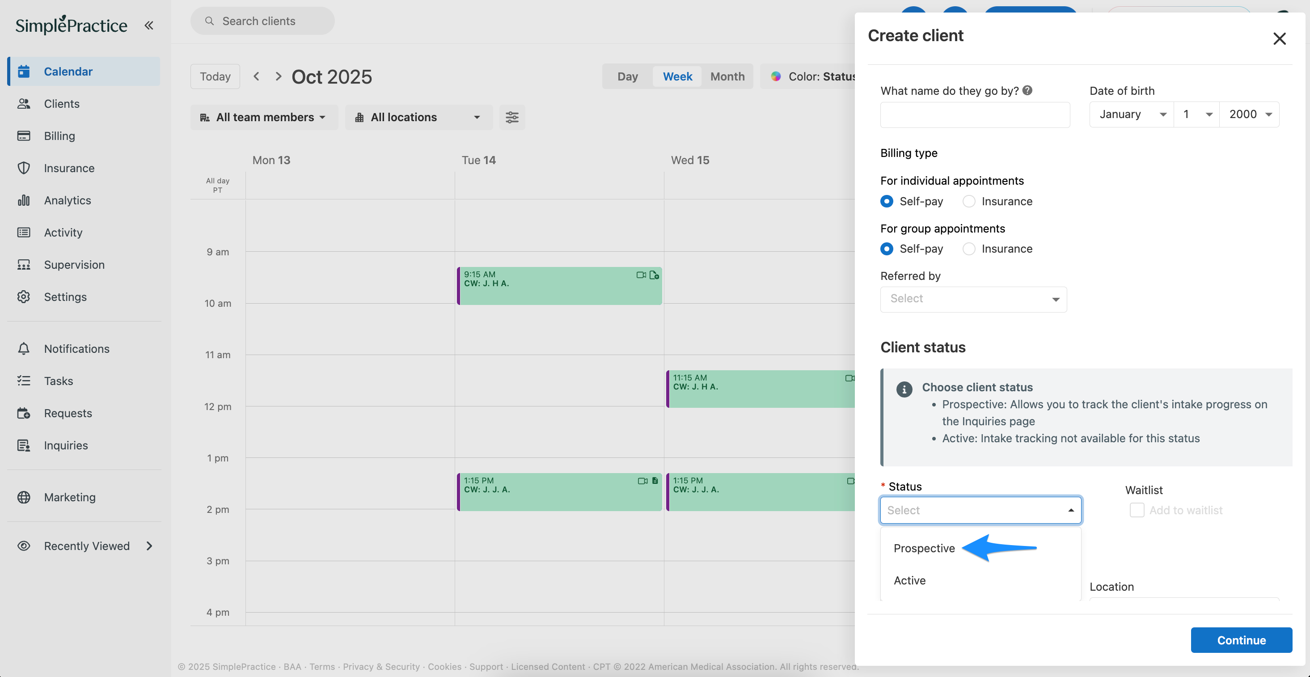Click the Recently Viewed eye icon
Viewport: 1310px width, 677px height.
coord(23,546)
